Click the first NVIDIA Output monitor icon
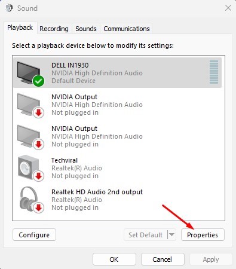 click(29, 105)
